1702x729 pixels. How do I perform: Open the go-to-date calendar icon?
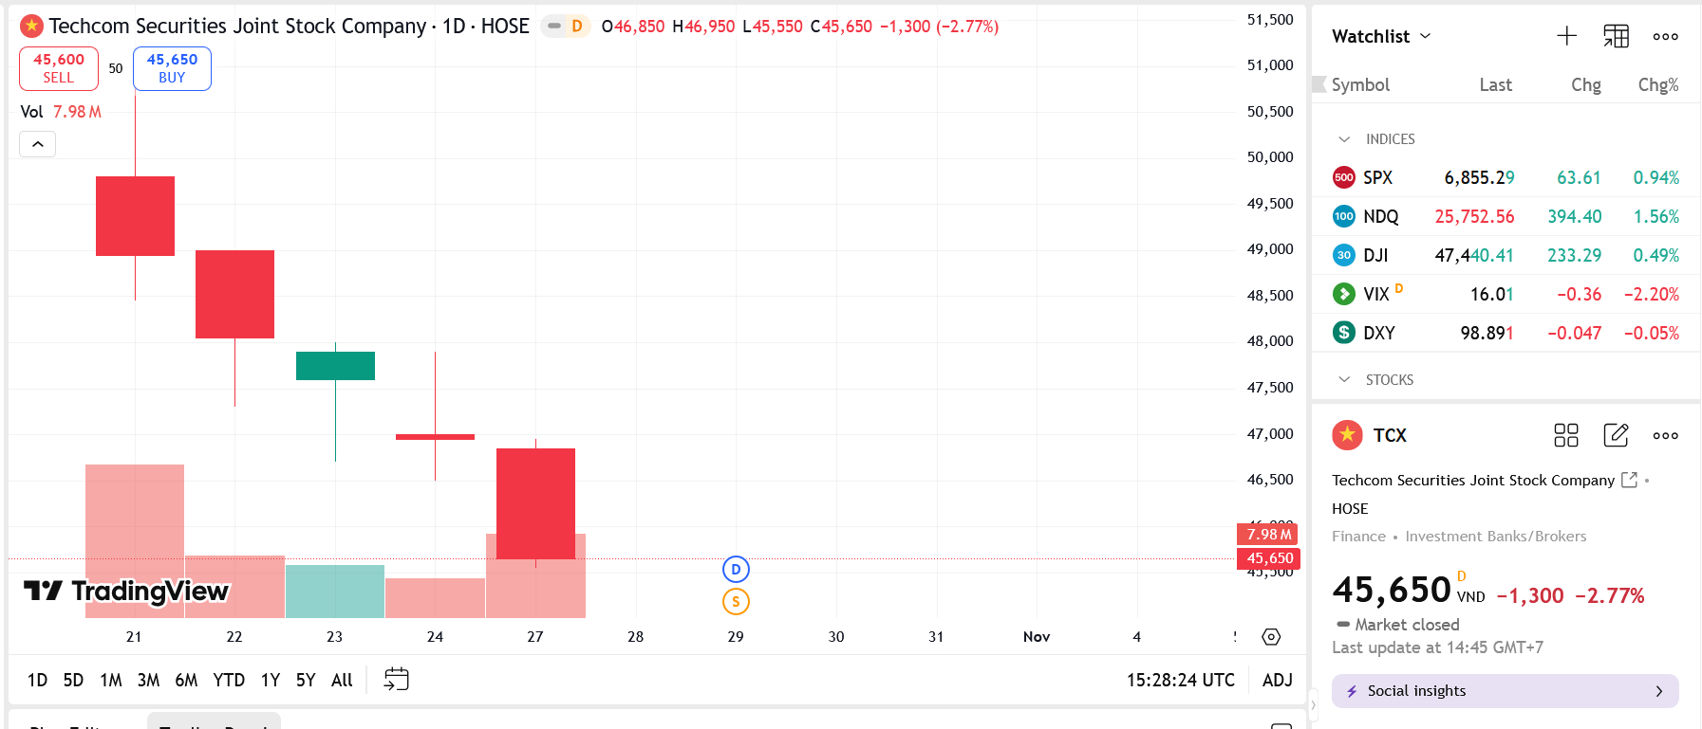coord(396,680)
